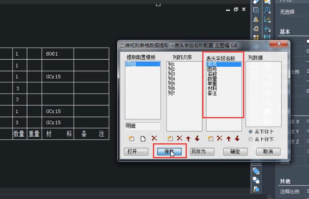Screen dimensions: 309x199
Task: Click add icon under 列的次序 list
Action: coord(170,138)
